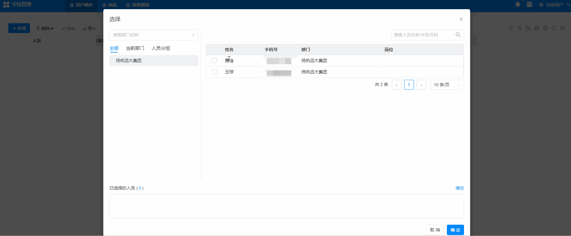Click the 字段管理 app logo icon
Image resolution: width=571 pixels, height=236 pixels.
pos(6,5)
